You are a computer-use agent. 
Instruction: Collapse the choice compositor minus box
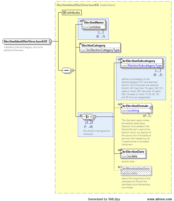click(x=94, y=117)
